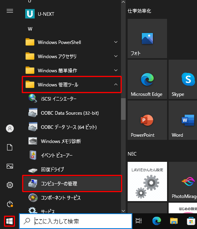Open Task View on the taskbar
This screenshot has height=229, width=197.
[138, 221]
